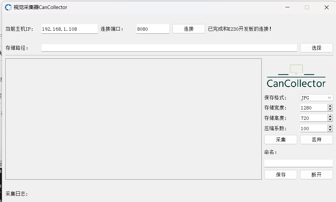Click the 选择 button for storage path
This screenshot has width=336, height=202.
tap(316, 48)
